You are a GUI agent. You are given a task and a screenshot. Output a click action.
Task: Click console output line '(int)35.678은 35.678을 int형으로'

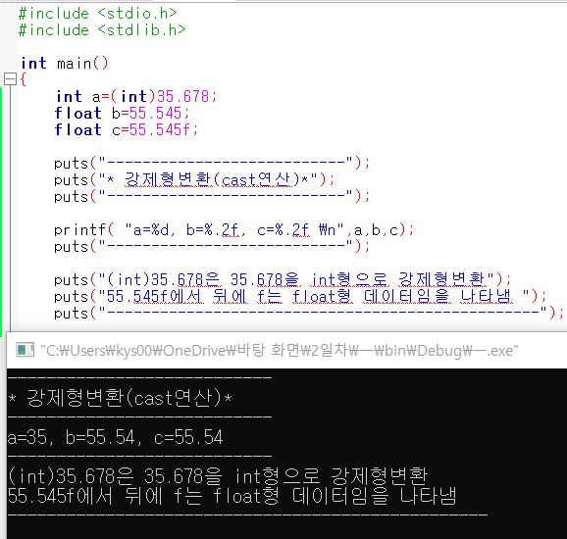point(218,475)
